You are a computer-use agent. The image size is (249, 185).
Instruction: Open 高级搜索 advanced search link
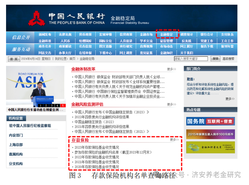tap(228, 59)
